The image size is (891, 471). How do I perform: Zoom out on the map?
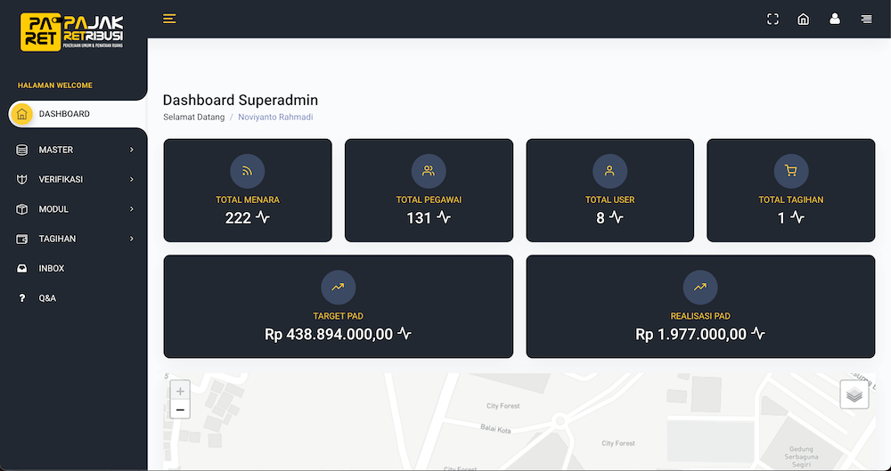[x=180, y=409]
